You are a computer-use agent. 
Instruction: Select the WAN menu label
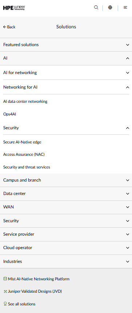8,207
